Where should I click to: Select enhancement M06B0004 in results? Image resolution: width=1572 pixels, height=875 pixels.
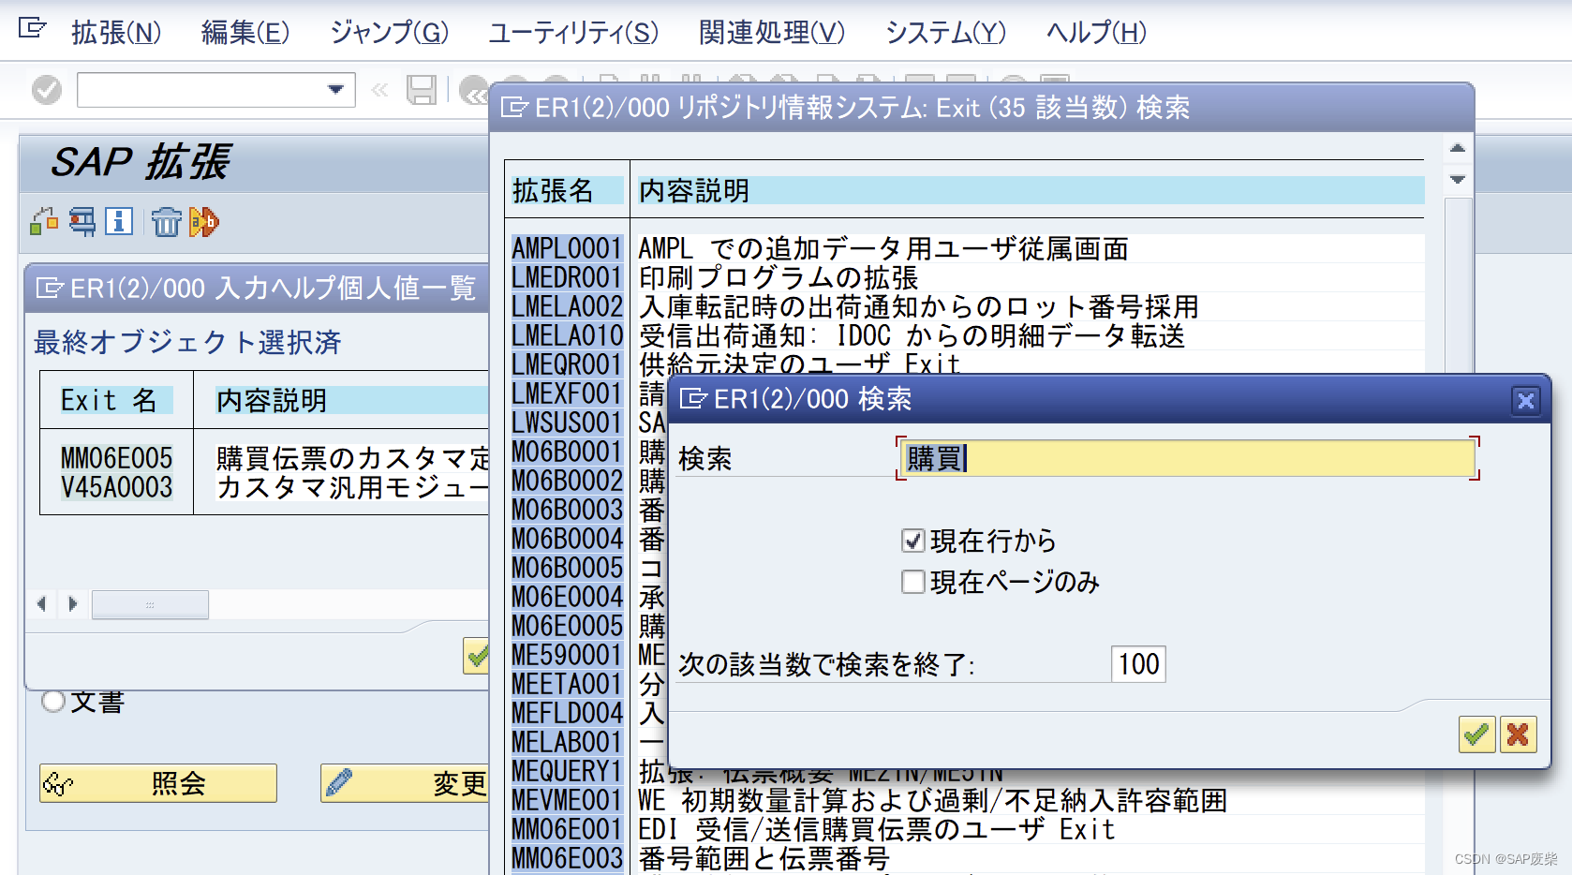pos(567,539)
